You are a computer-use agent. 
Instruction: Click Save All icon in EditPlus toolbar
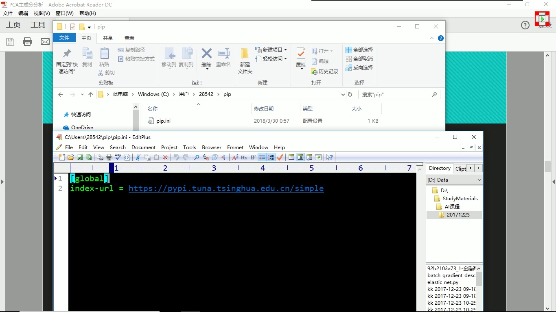click(89, 157)
